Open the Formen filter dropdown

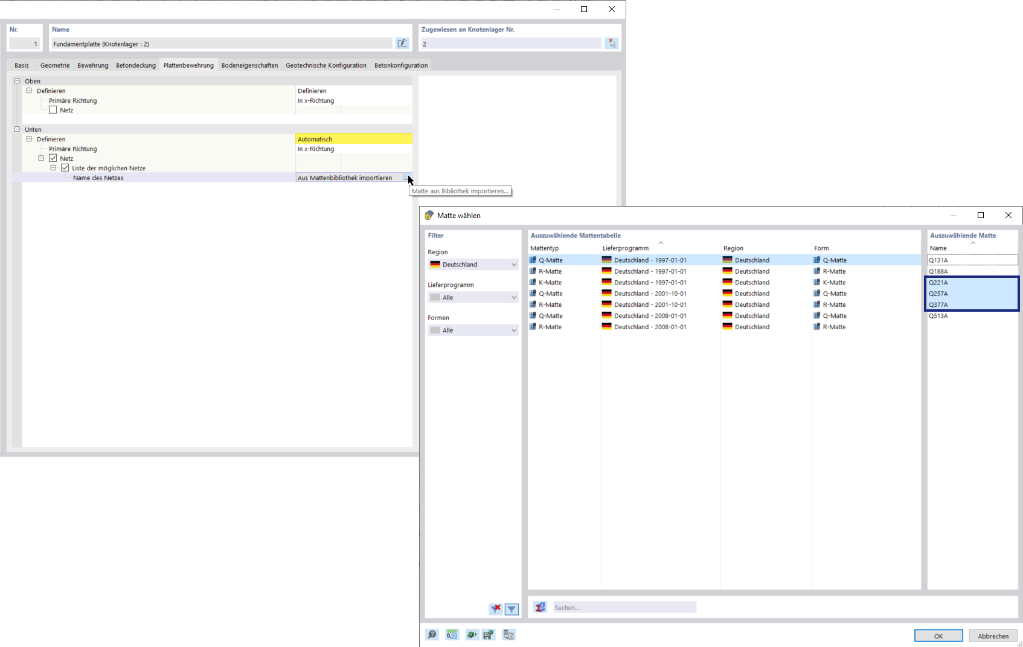click(x=473, y=330)
